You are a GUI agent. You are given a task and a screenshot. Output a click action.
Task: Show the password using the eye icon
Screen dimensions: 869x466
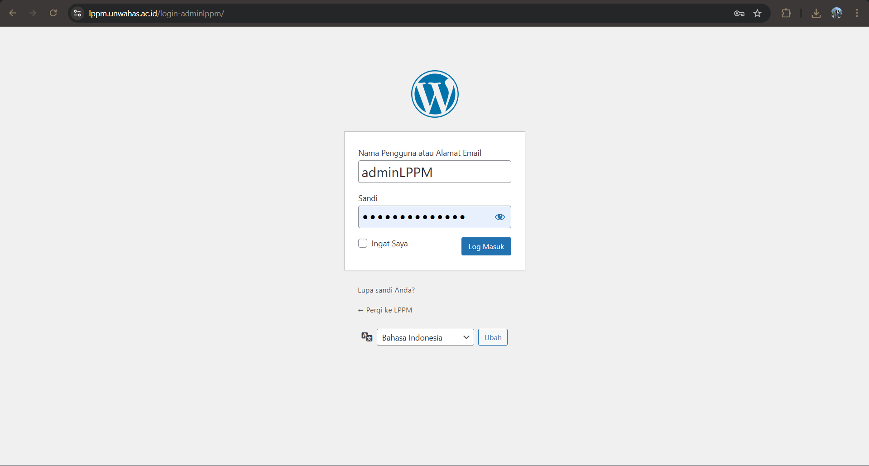point(499,217)
